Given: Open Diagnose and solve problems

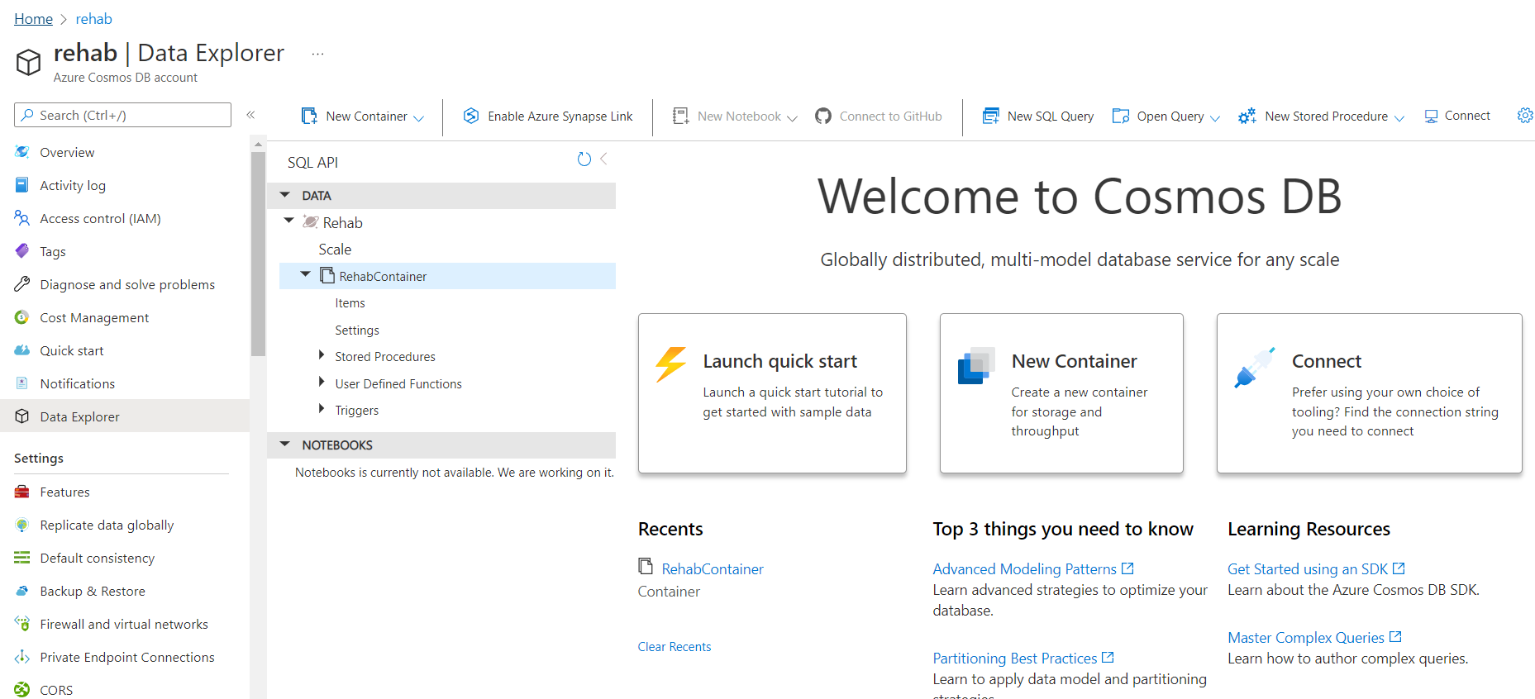Looking at the screenshot, I should click(127, 284).
